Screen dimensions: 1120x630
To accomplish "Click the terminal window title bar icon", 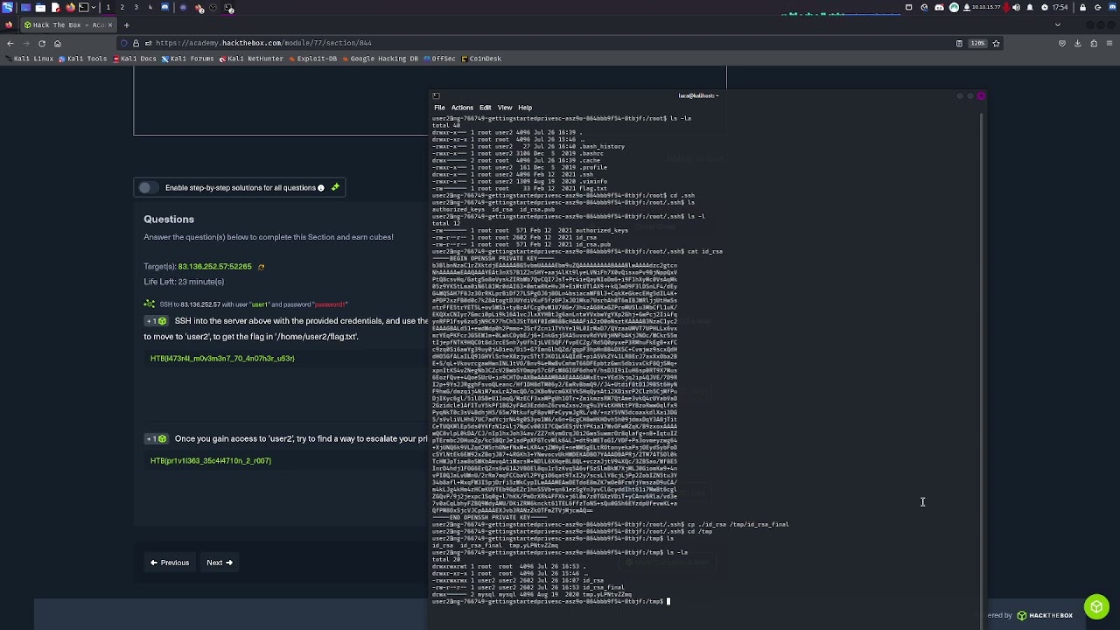I will 436,95.
